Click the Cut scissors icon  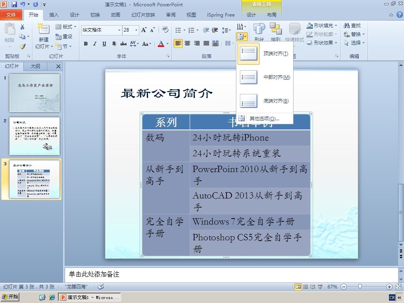(x=22, y=27)
